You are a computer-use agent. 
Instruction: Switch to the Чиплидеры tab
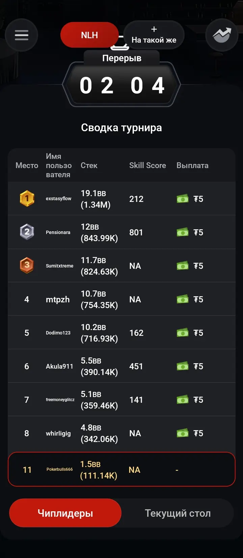click(x=65, y=513)
